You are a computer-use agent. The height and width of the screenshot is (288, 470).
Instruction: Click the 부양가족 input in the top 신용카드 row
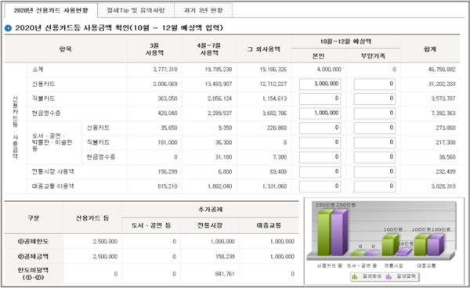click(x=374, y=84)
